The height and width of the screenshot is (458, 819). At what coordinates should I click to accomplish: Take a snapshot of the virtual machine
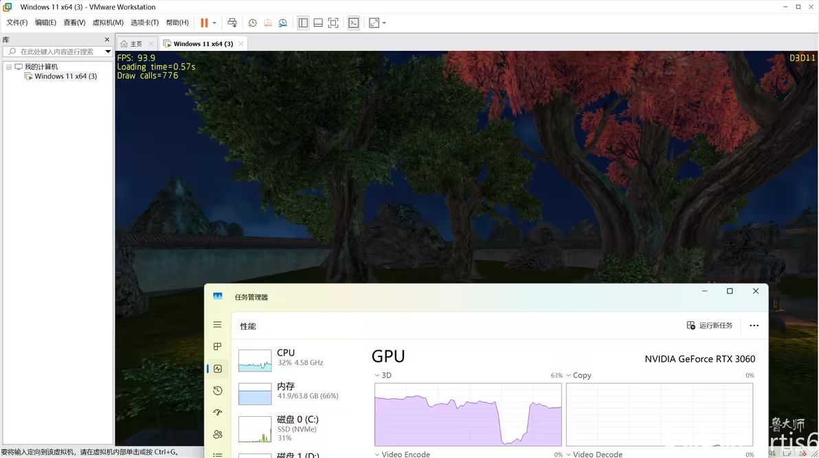(252, 23)
